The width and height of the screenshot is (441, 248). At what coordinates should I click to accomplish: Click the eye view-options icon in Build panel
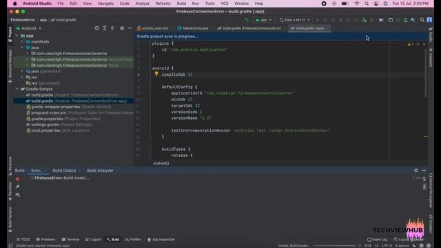point(18,194)
